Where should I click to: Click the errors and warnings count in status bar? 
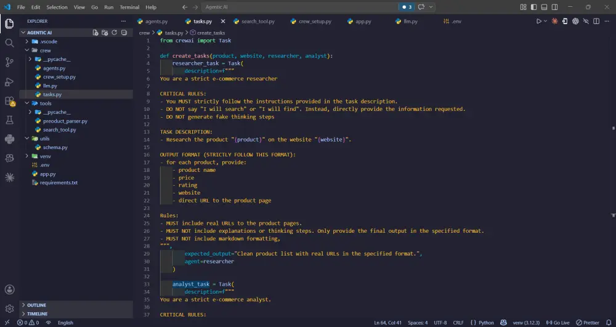(x=28, y=323)
